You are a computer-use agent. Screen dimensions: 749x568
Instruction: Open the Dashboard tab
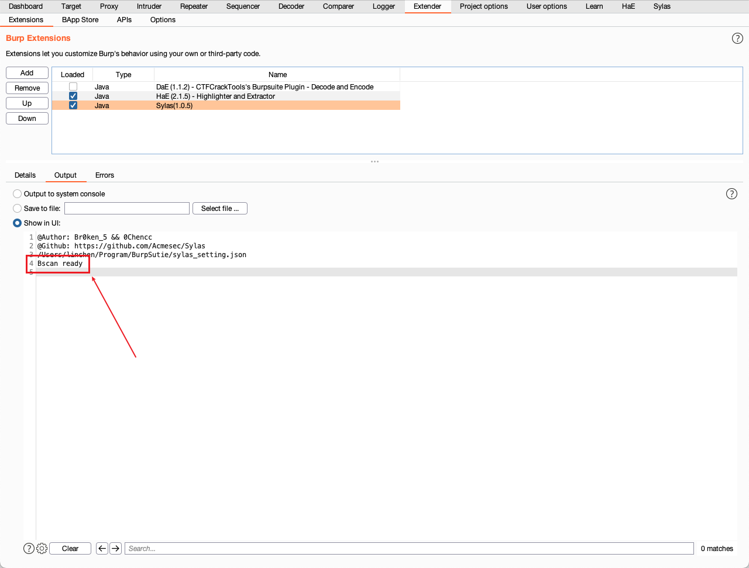point(26,6)
